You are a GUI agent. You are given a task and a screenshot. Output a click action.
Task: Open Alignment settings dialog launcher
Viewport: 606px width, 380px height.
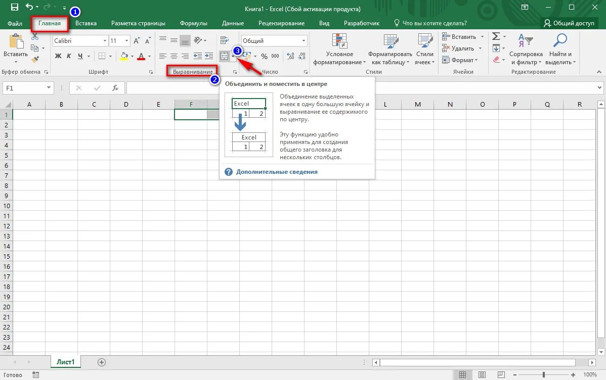pyautogui.click(x=235, y=72)
